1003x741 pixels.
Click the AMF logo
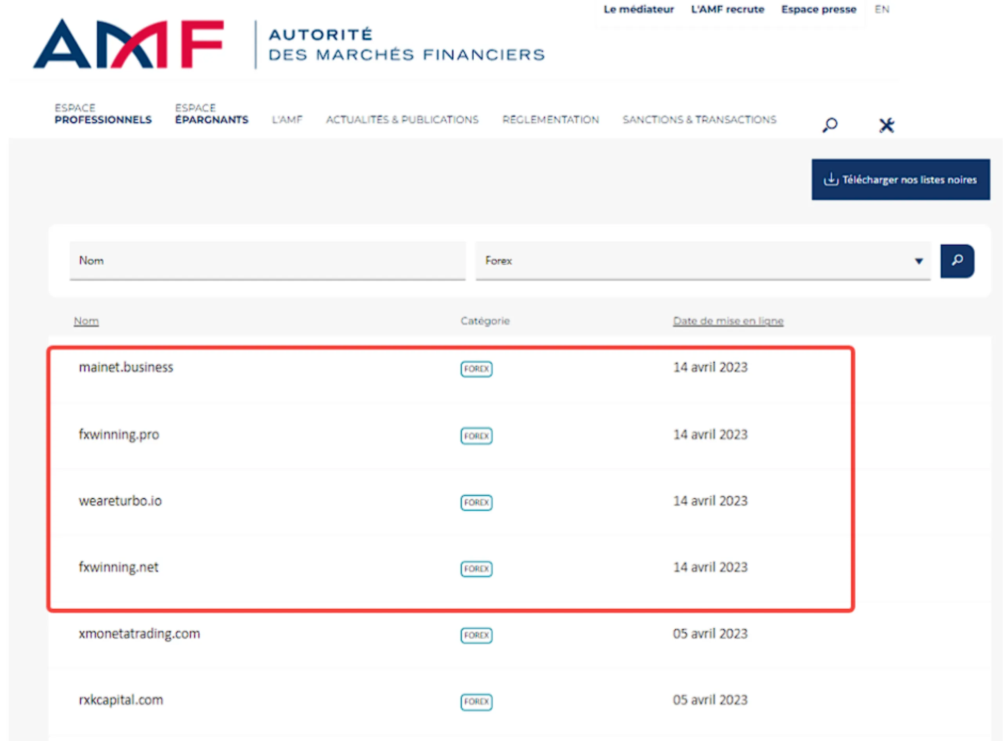point(128,44)
